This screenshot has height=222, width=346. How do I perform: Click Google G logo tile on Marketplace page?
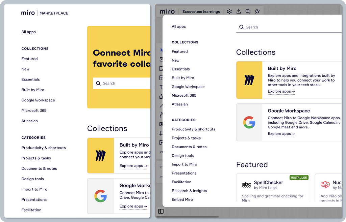101,196
